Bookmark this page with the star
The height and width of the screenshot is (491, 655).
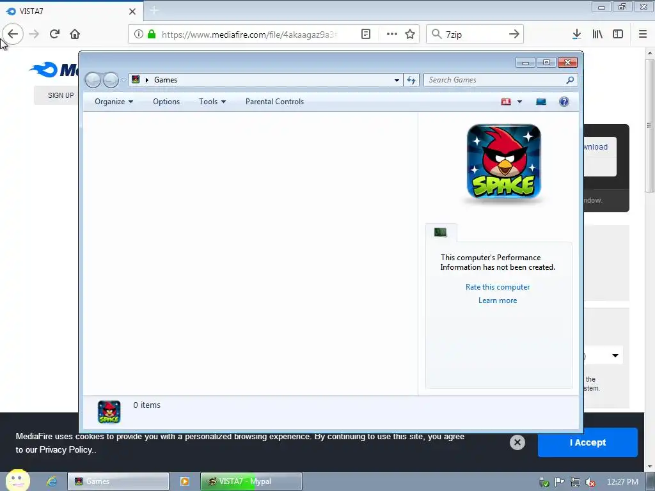pyautogui.click(x=410, y=34)
